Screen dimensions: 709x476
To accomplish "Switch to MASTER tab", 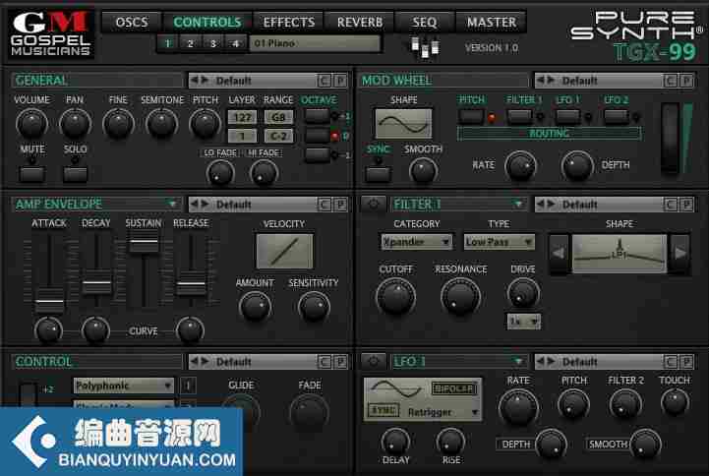I will 492,23.
